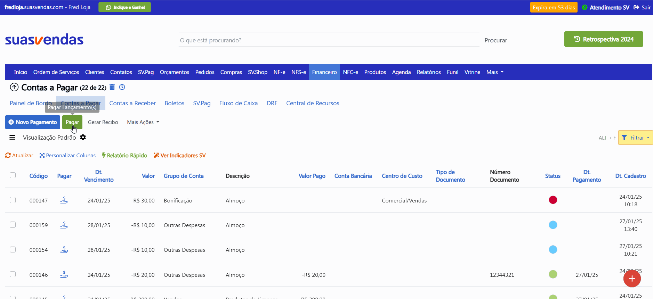
Task: Sort by the Valor column header
Action: point(148,176)
